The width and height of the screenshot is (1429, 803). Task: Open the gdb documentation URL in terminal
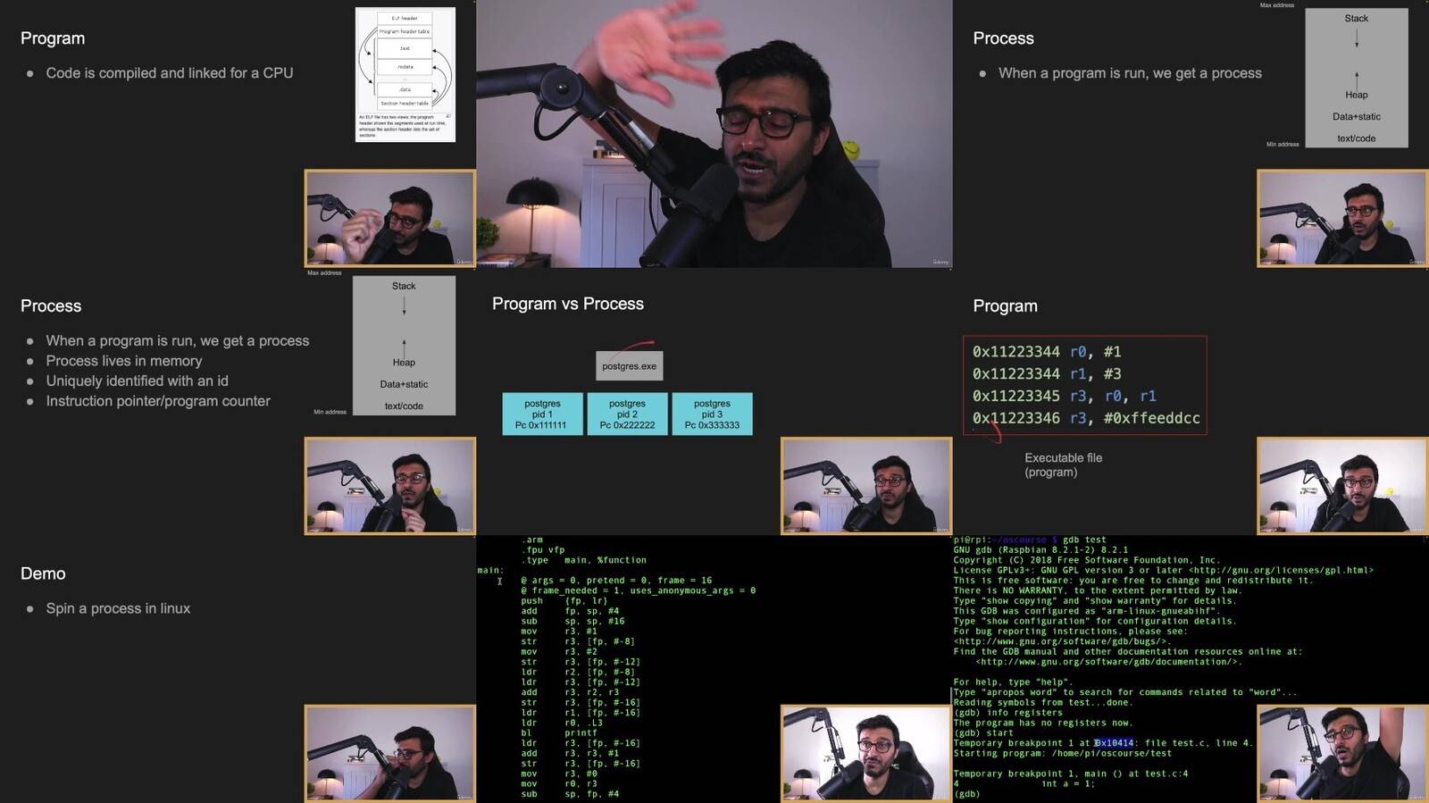(1108, 662)
